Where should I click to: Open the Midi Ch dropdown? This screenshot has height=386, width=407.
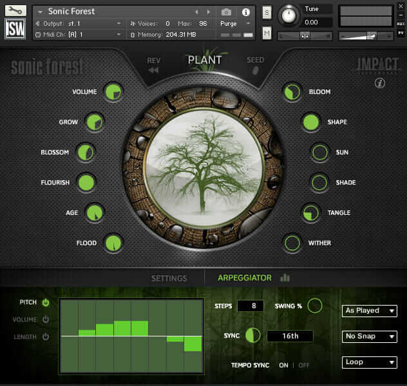click(79, 35)
